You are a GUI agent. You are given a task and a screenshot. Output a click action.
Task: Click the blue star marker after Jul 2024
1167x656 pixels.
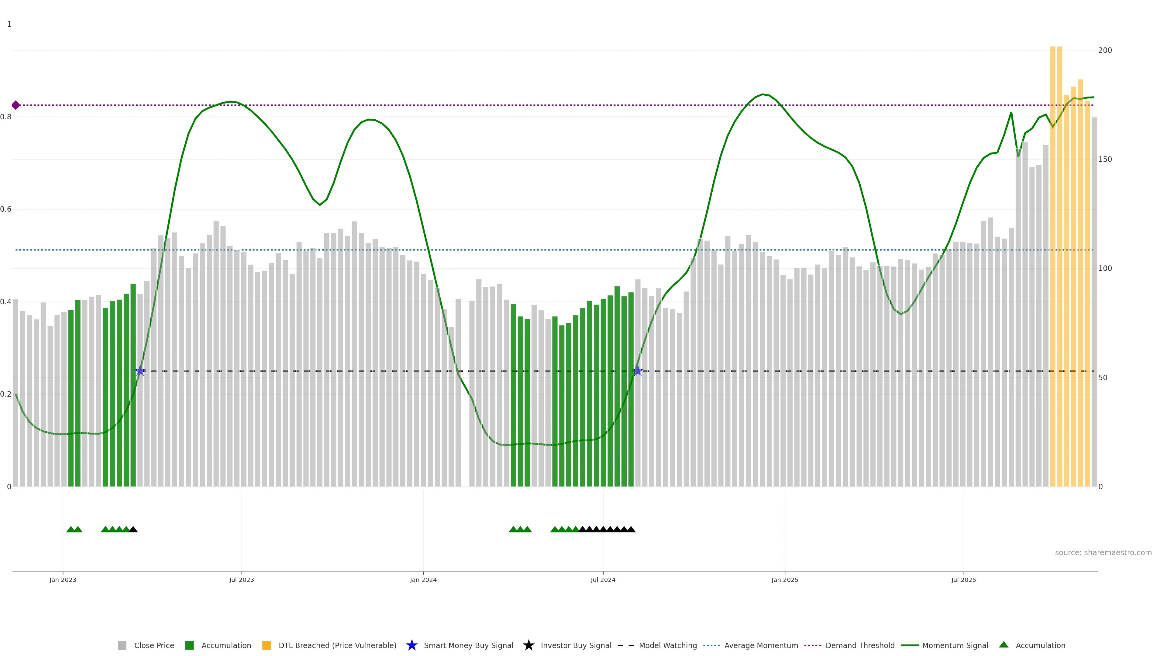coord(638,371)
